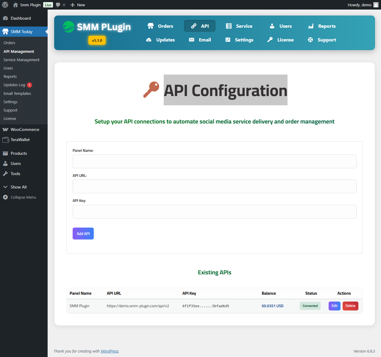Open the Orders tab label in the plugin header
Image resolution: width=381 pixels, height=357 pixels.
pyautogui.click(x=165, y=26)
